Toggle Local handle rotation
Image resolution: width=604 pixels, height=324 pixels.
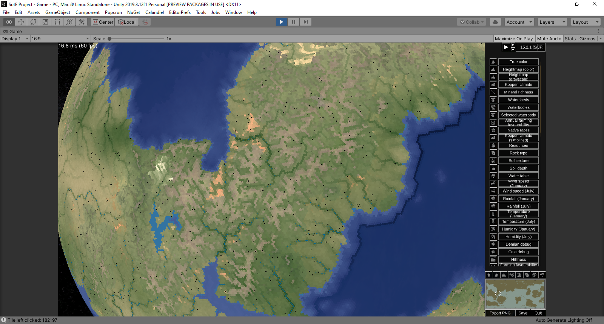click(127, 22)
